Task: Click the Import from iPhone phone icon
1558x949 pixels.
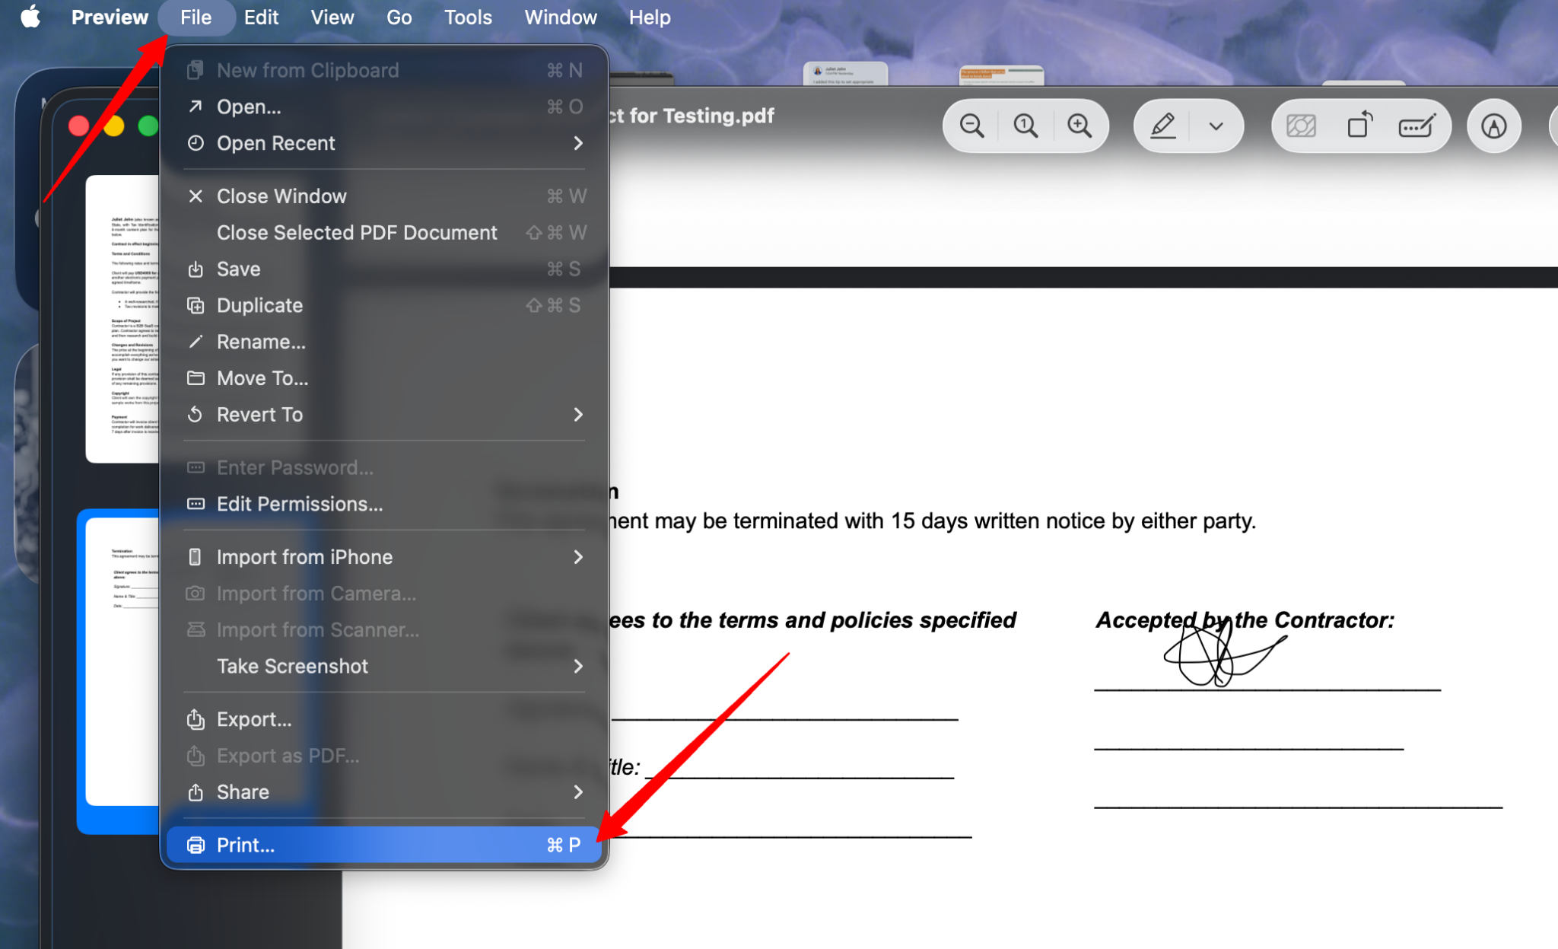Action: 196,557
